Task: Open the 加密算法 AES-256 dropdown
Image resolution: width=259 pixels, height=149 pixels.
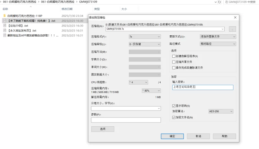Action: pos(221,111)
